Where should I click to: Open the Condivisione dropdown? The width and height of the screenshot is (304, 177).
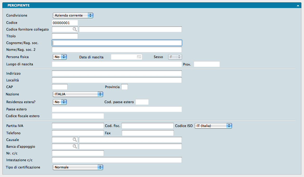coord(73,16)
